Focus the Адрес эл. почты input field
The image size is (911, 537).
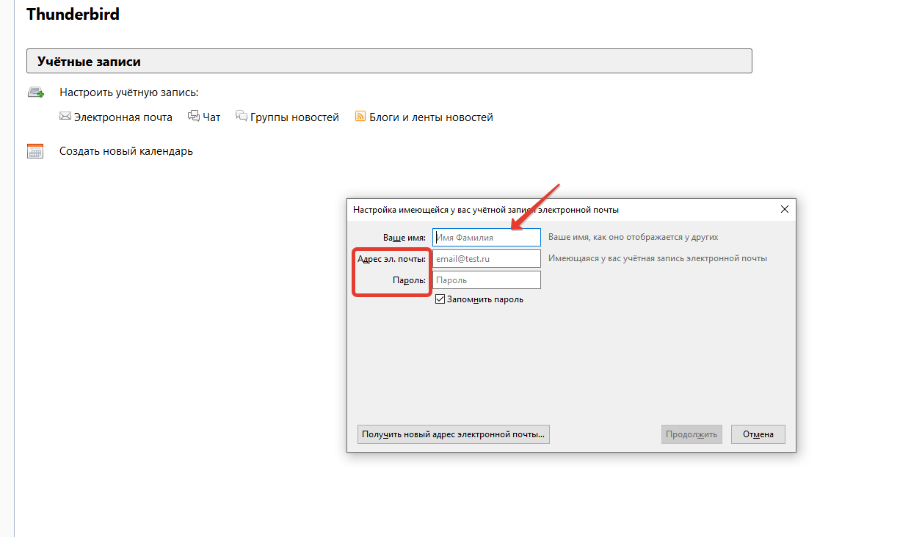point(486,259)
